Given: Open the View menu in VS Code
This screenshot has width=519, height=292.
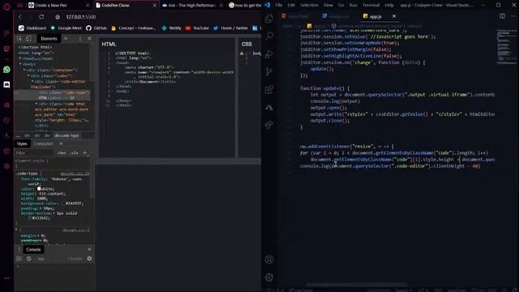Looking at the screenshot, I should coord(328,6).
